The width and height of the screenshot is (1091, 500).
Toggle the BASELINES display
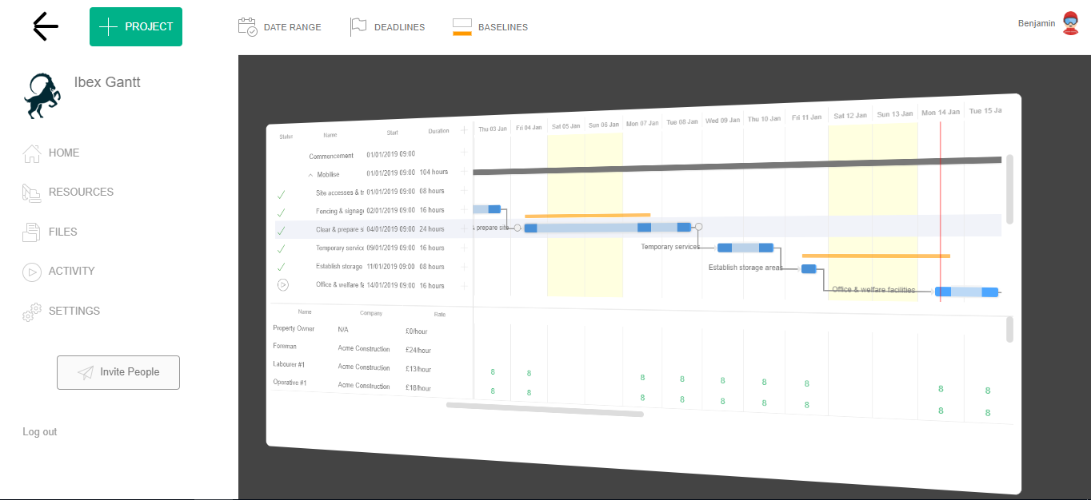tap(490, 27)
